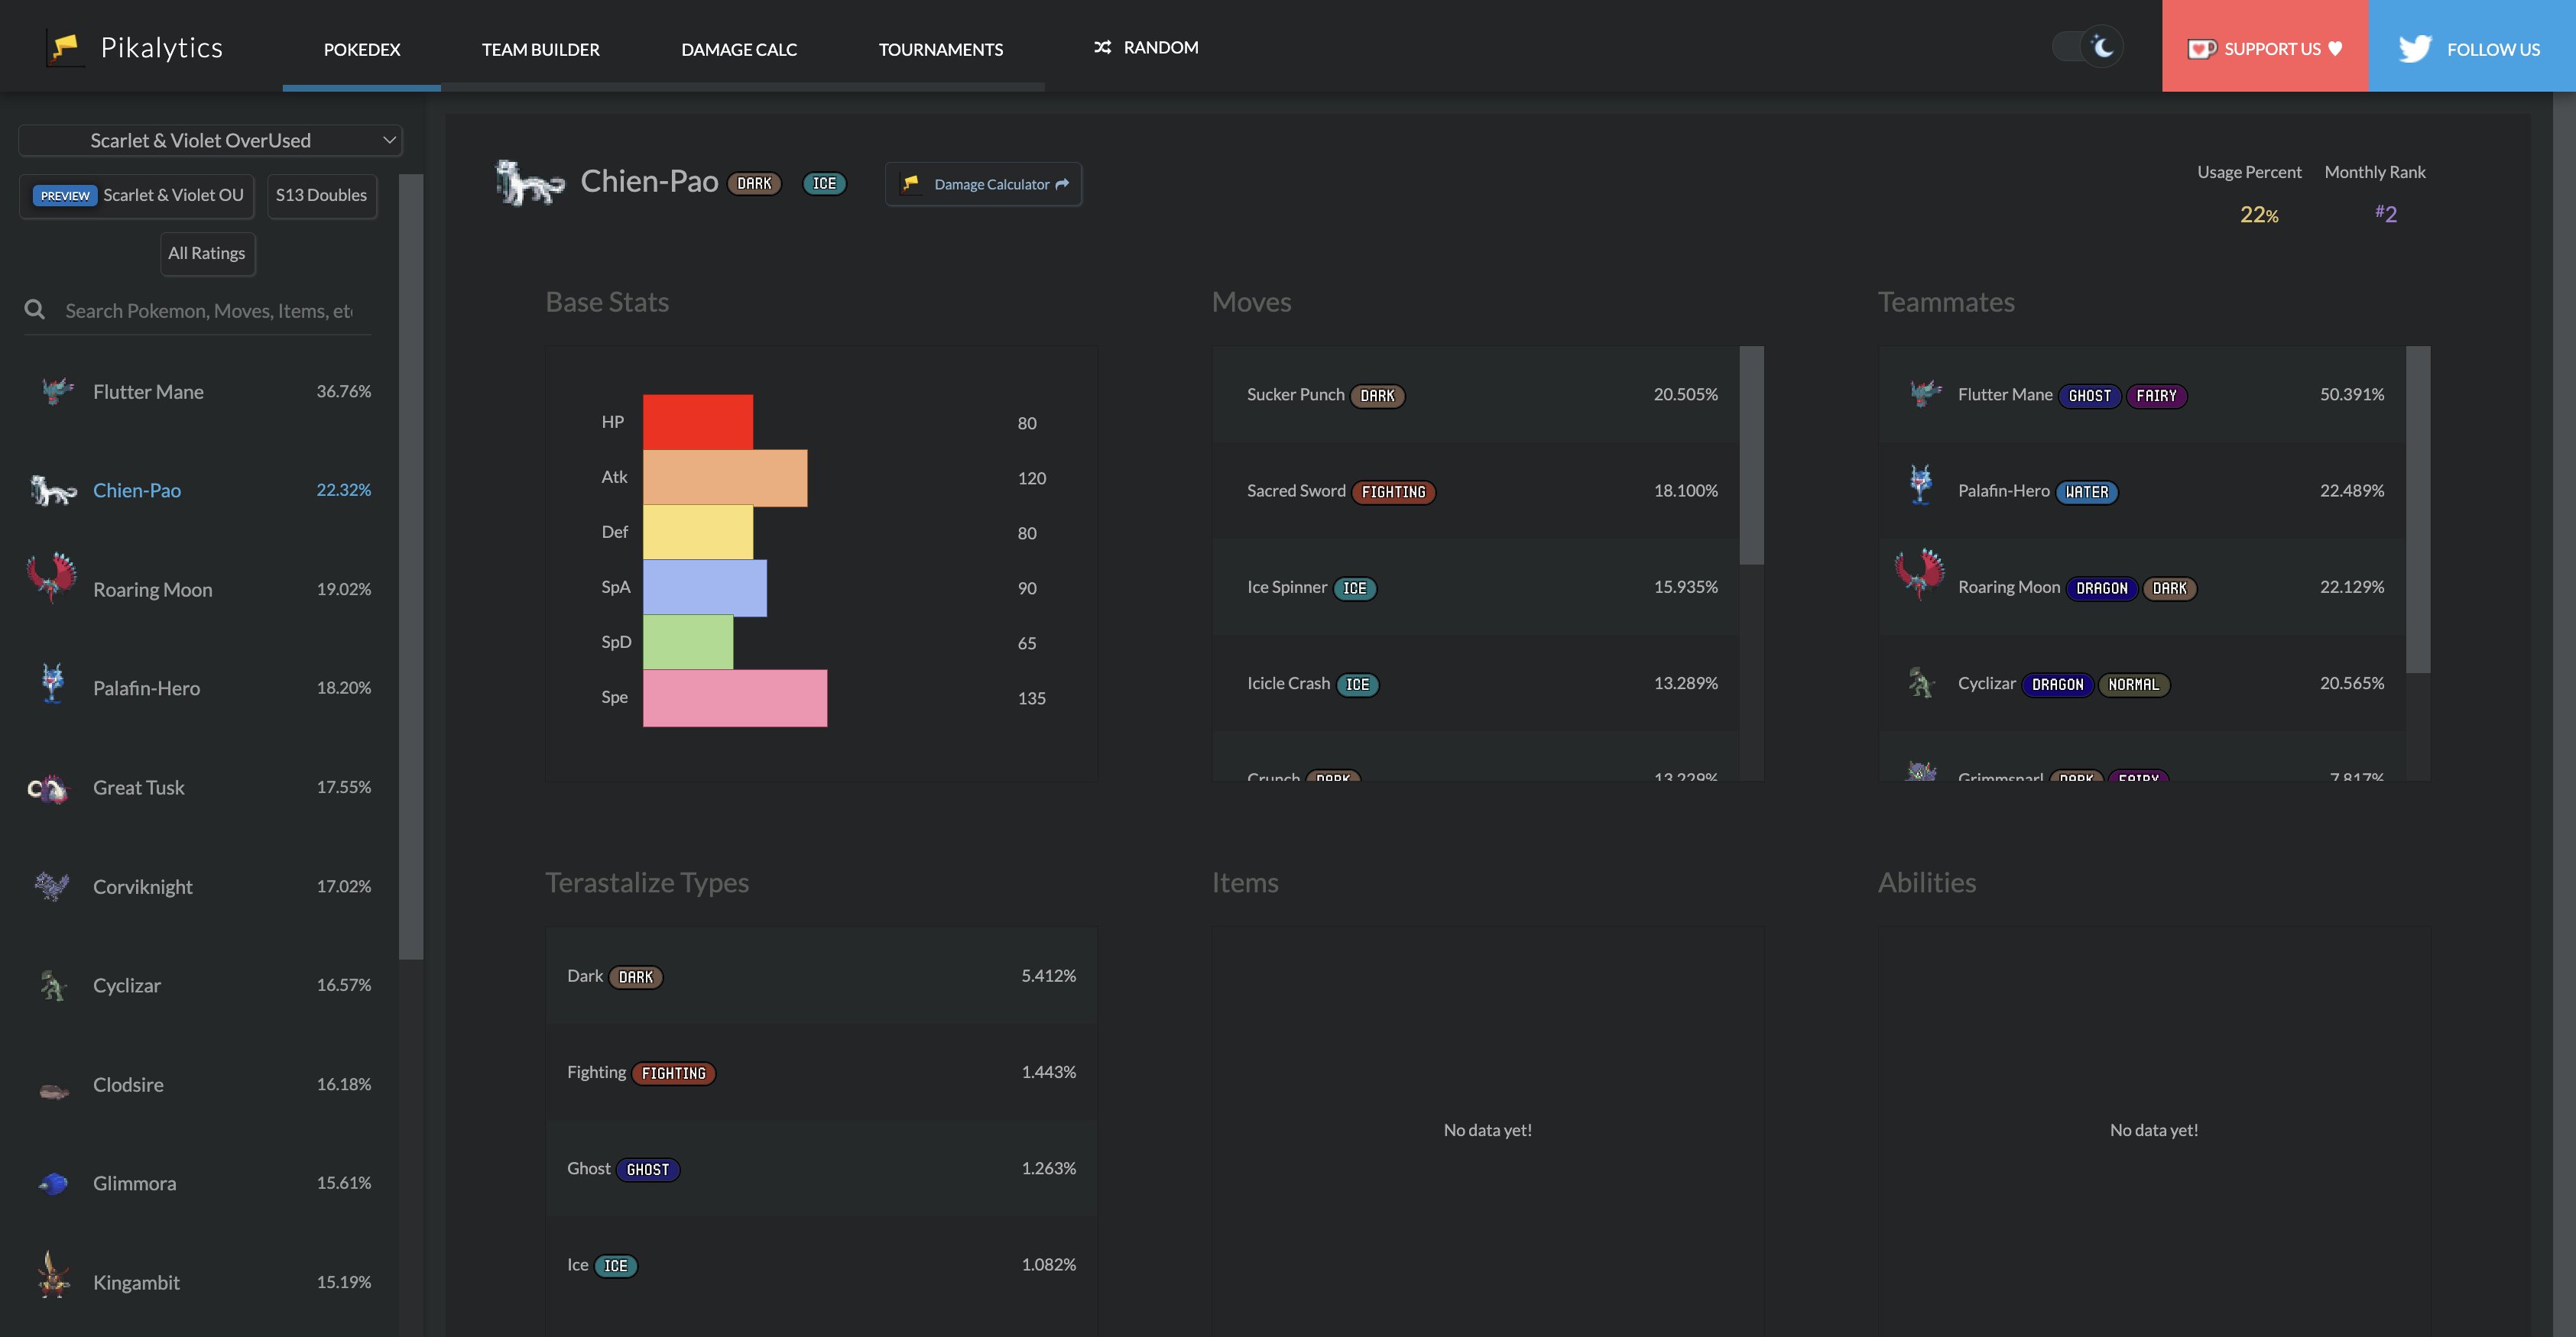Click the Glimmora sprite in sidebar
Image resolution: width=2576 pixels, height=1337 pixels.
tap(53, 1183)
